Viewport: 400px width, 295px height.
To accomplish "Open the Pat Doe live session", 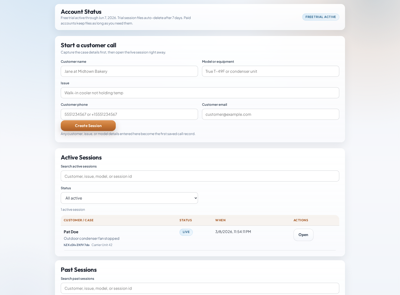I will tap(303, 235).
